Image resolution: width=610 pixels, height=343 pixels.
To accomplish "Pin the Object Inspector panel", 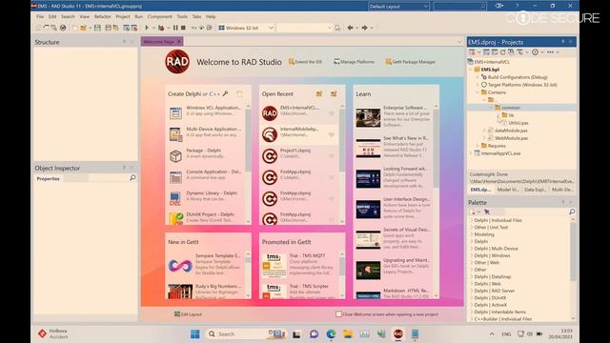I will coord(125,168).
